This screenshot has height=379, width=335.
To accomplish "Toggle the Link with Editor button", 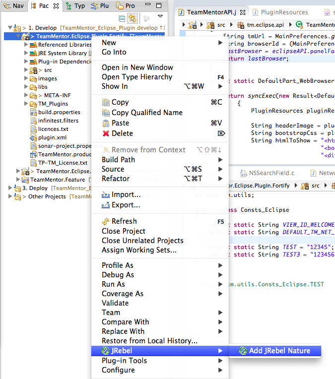I will click(x=133, y=18).
